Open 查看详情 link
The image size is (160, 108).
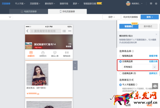point(153,56)
